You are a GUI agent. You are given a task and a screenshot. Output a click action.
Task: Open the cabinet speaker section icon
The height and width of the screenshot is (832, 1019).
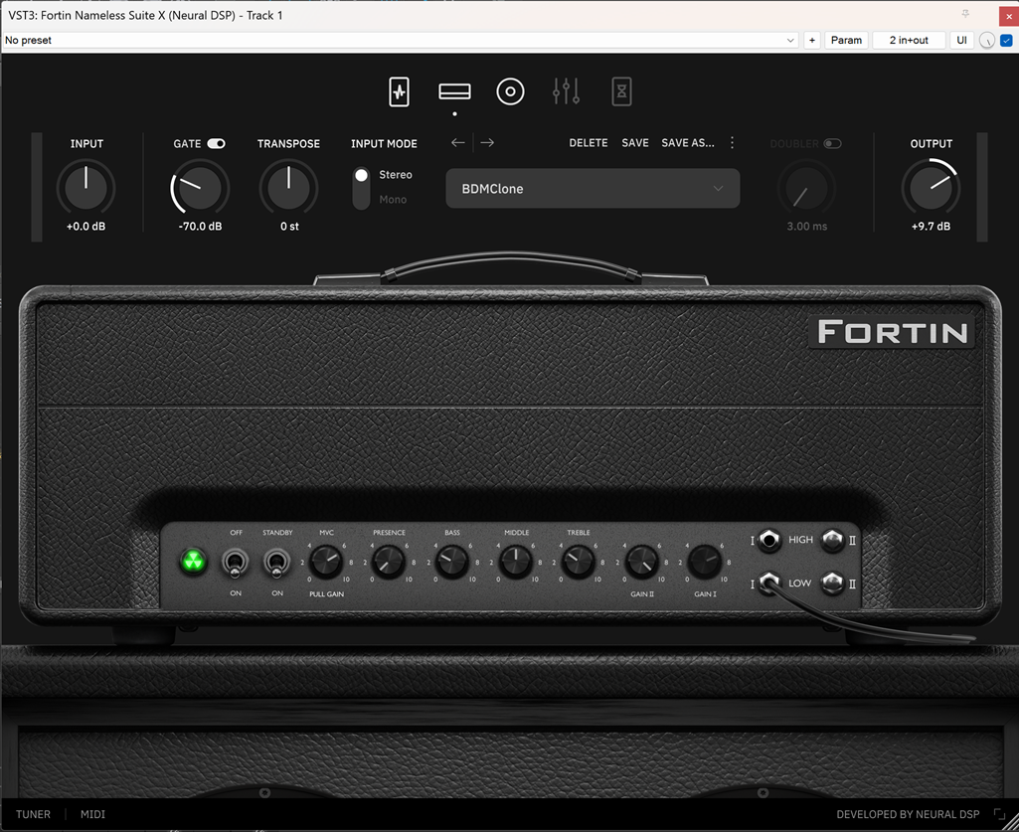[510, 91]
